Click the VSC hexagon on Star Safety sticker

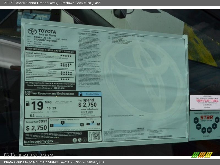196,120
